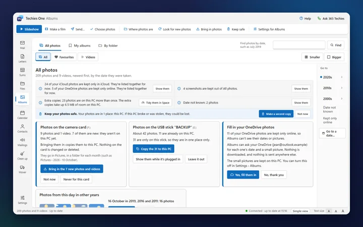Open the Sums spreadsheet icon
Viewport: 363px width, 227px height.
pyautogui.click(x=23, y=72)
